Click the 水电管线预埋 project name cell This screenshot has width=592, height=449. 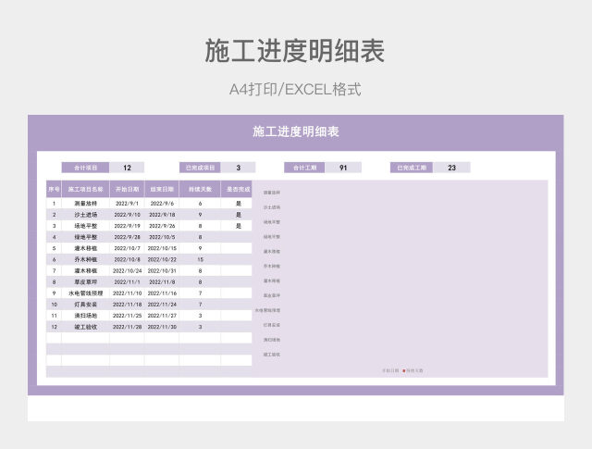click(x=86, y=293)
